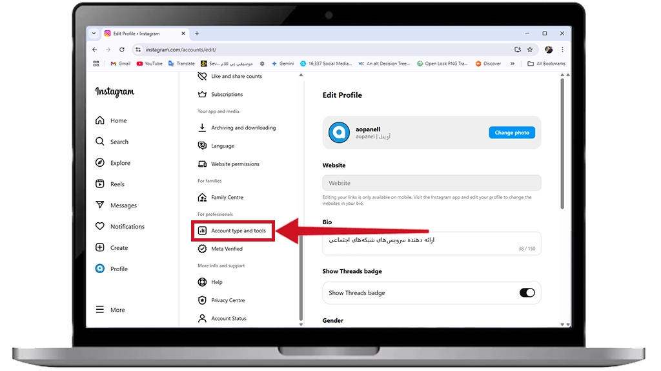Open the Notifications heart icon

click(100, 226)
